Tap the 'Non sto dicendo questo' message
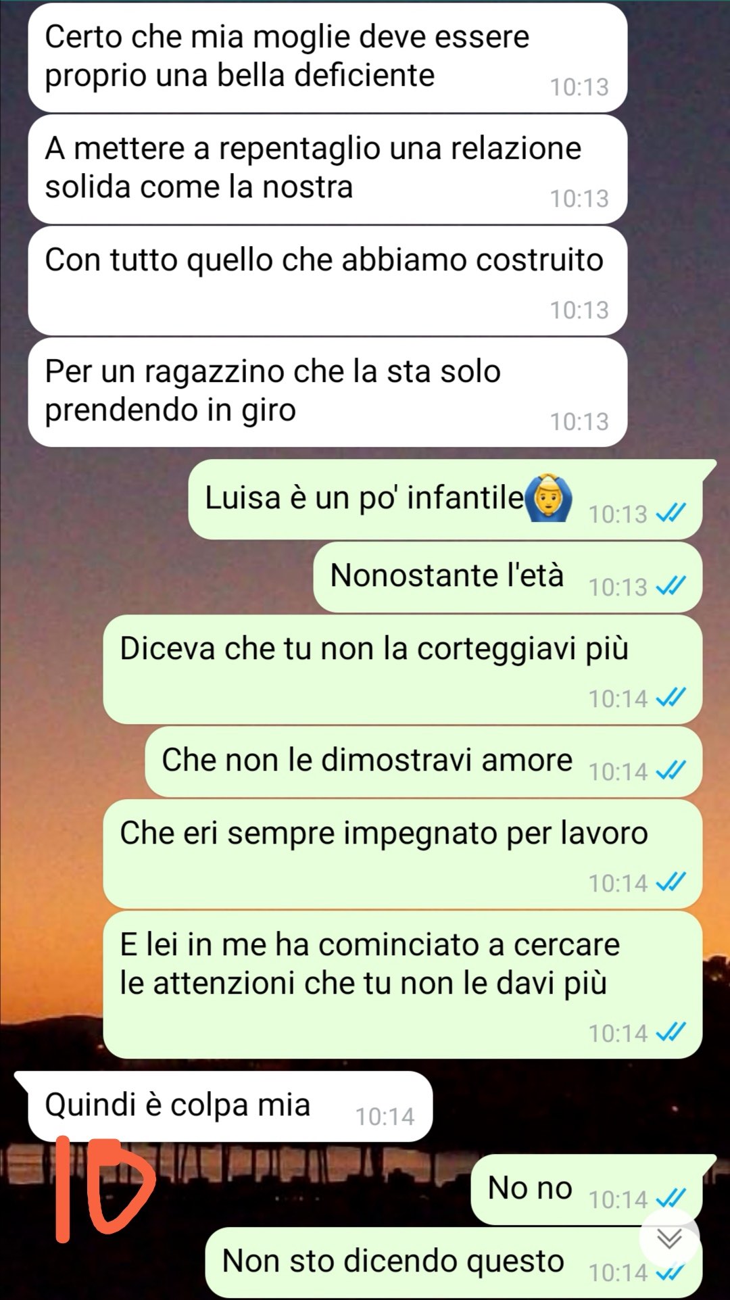Screen dimensions: 730x1300 454,1262
